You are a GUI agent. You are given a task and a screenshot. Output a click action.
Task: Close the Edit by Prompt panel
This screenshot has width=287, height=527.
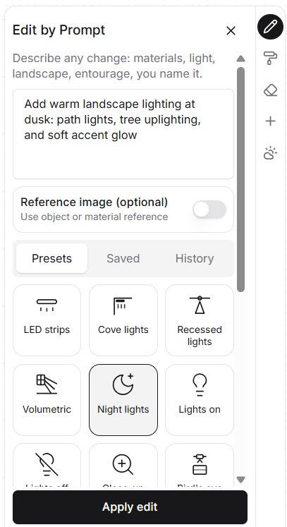(231, 31)
